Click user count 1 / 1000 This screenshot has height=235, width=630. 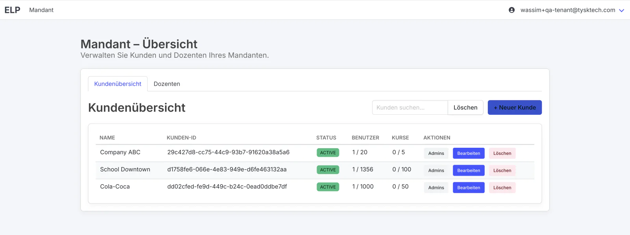(x=363, y=187)
